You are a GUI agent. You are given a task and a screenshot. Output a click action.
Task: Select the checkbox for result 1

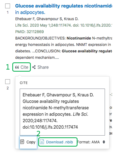point(8,6)
